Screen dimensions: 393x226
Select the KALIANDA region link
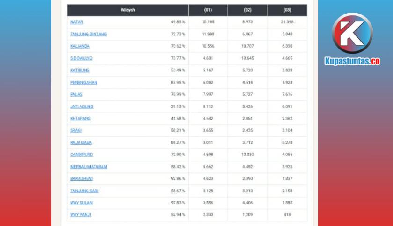(x=80, y=46)
